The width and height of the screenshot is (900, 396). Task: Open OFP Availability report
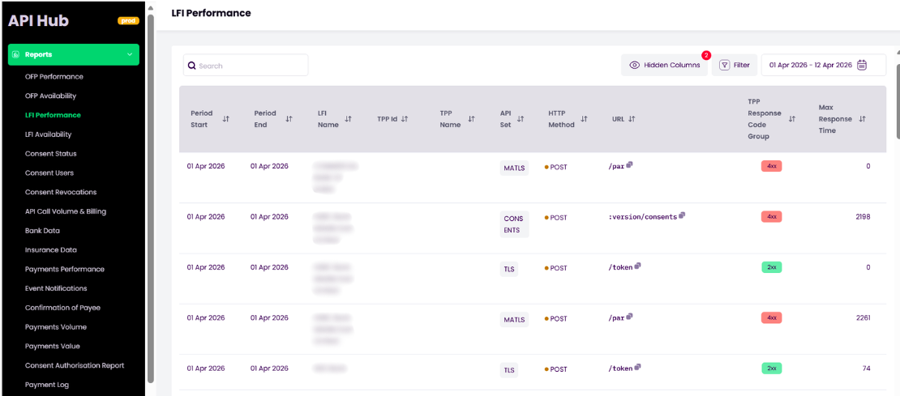[x=50, y=96]
